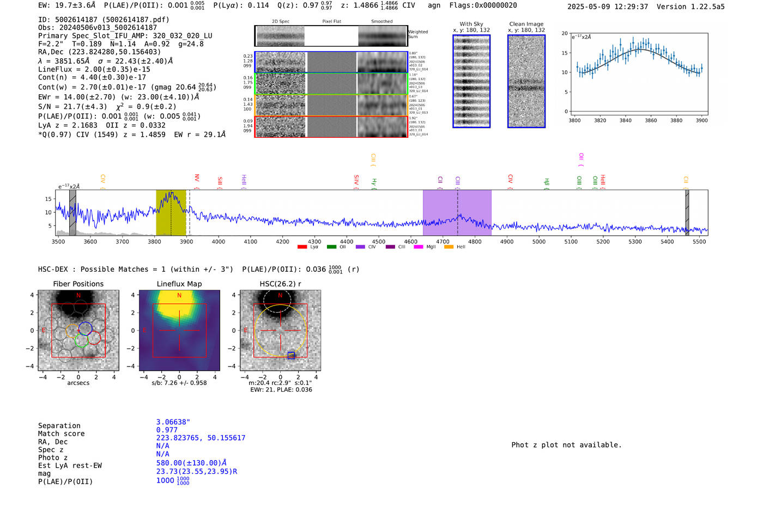
Task: Click the purple CII line label
Action: 440,182
